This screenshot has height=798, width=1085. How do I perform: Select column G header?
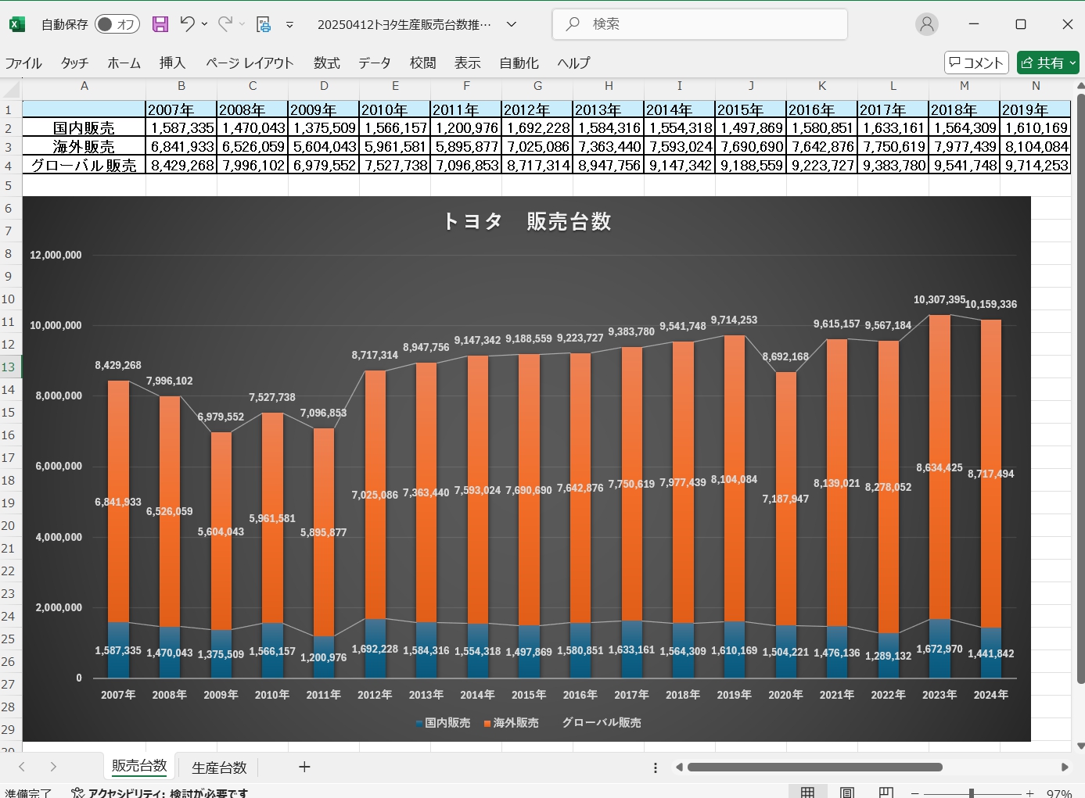(x=537, y=86)
